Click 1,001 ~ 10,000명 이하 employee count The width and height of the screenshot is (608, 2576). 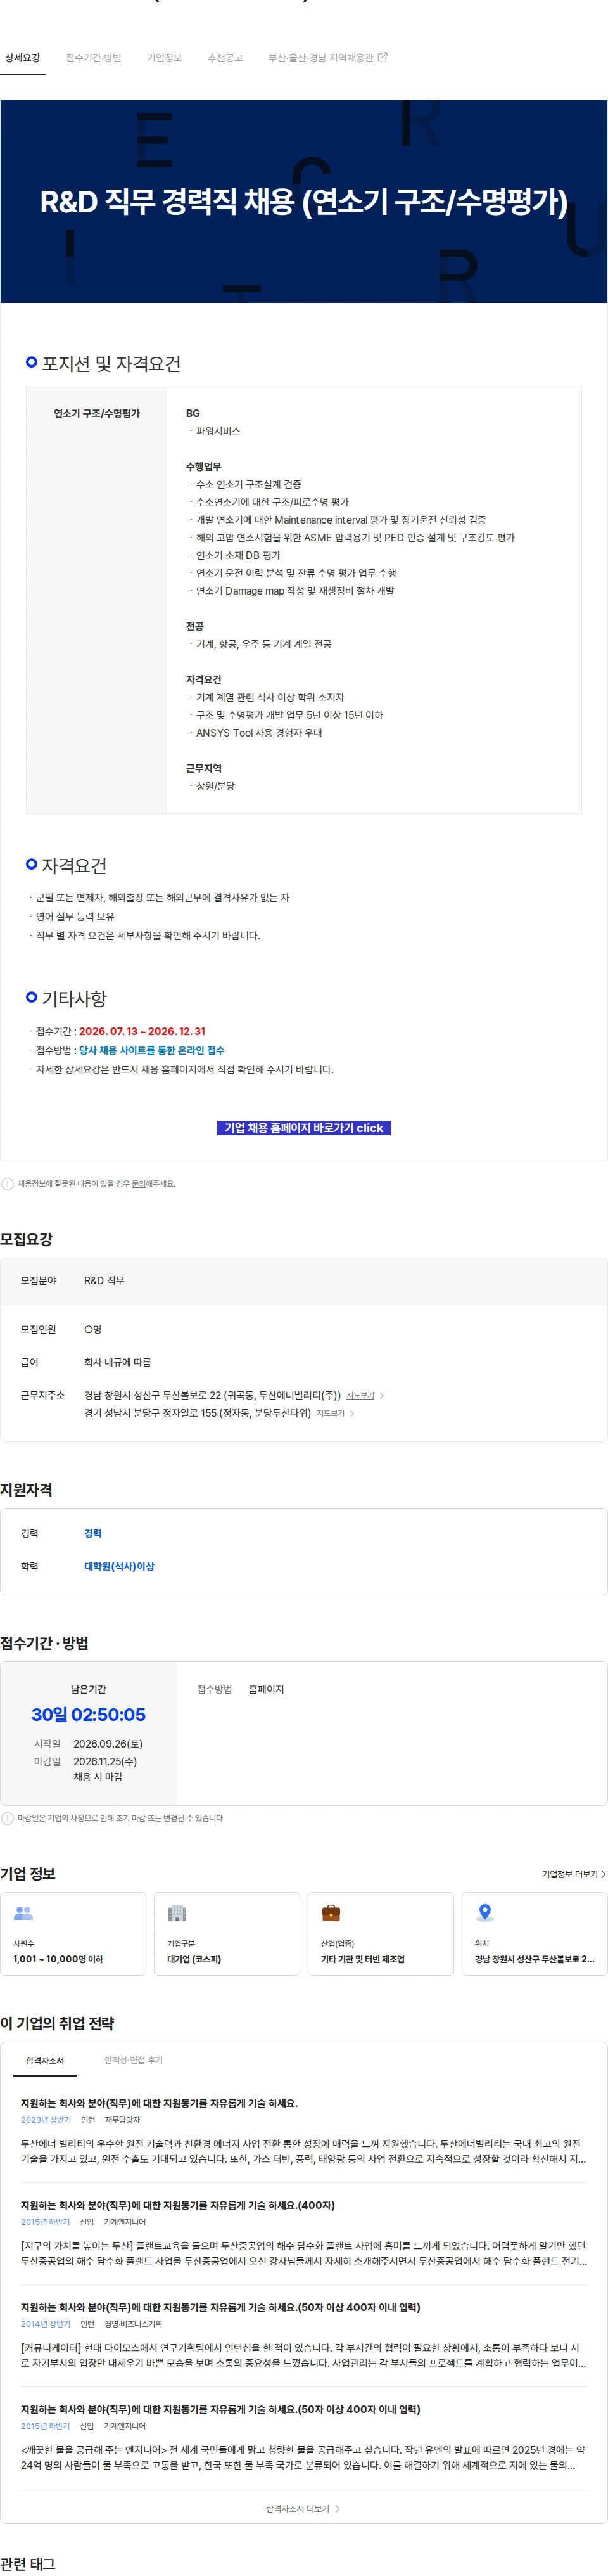coord(58,1960)
